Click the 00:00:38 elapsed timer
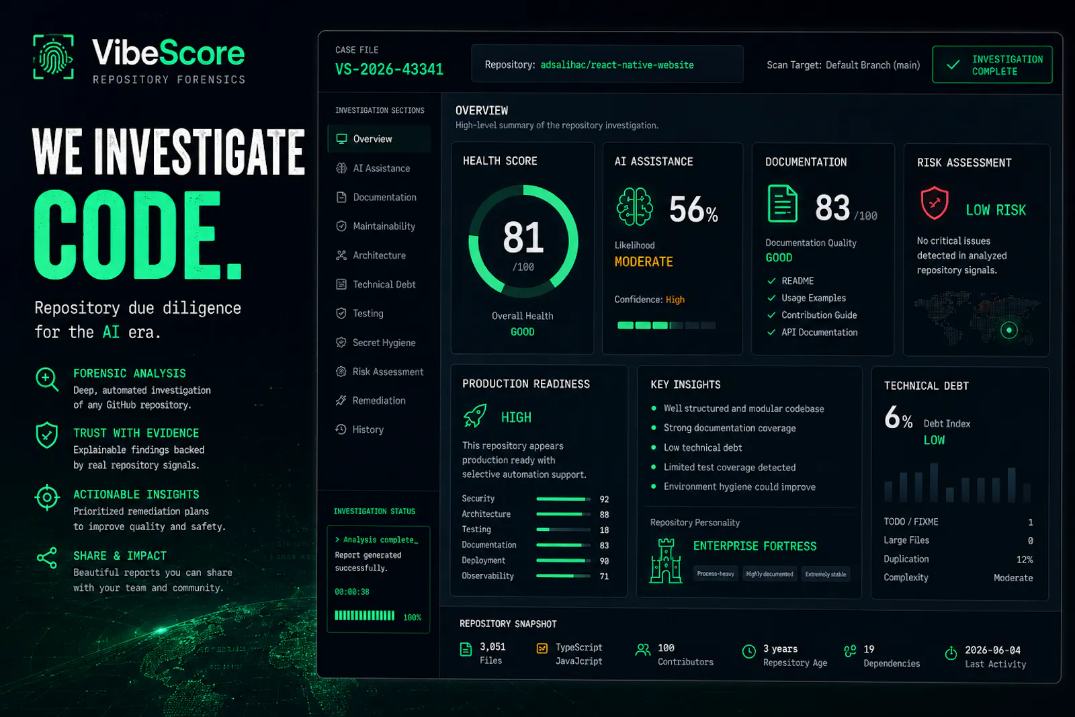This screenshot has height=717, width=1075. (352, 592)
